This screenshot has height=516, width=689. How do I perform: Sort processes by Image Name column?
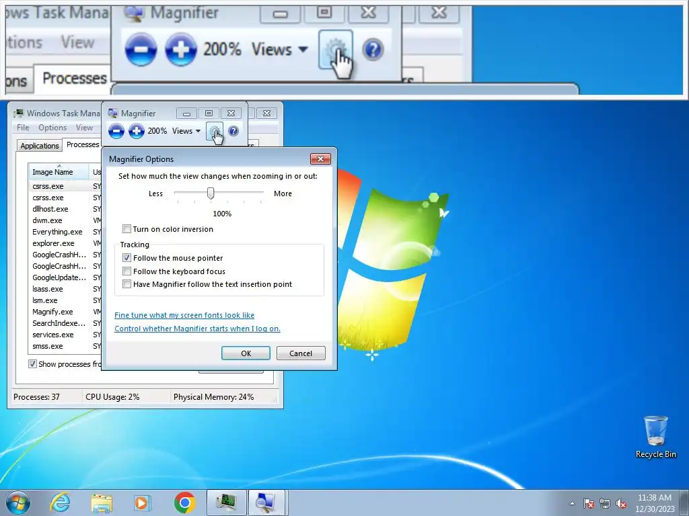click(59, 172)
